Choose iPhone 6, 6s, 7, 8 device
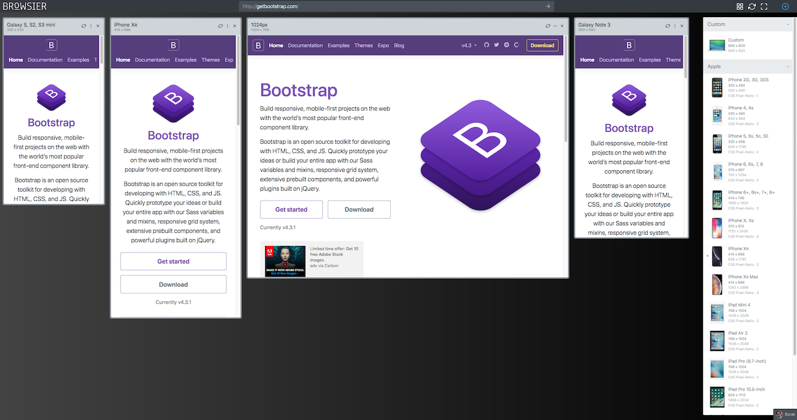797x420 pixels. click(749, 172)
